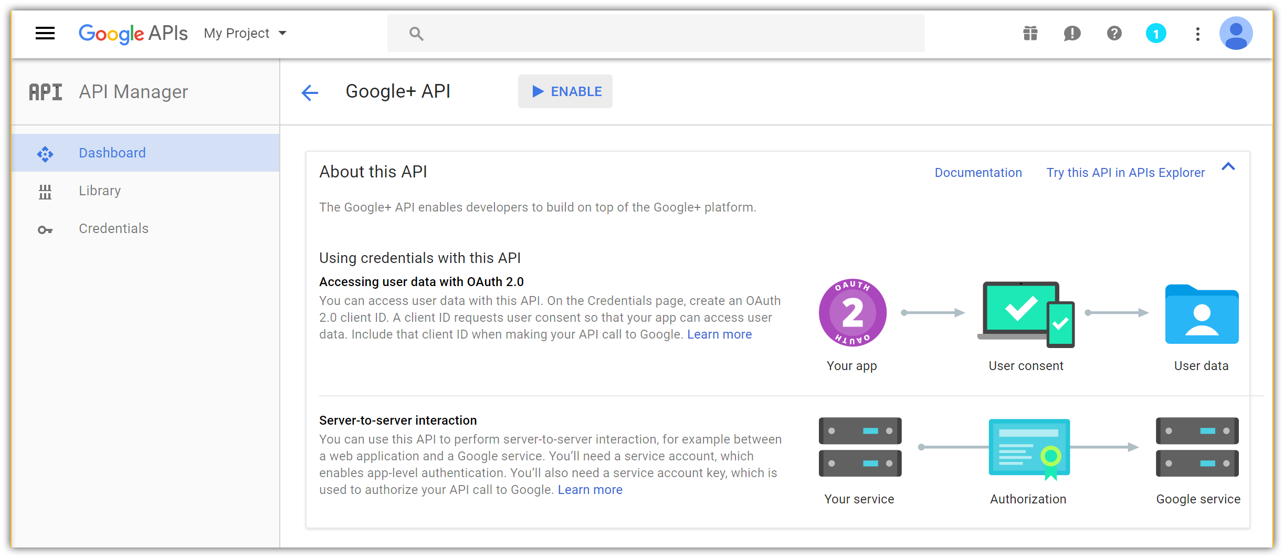Image resolution: width=1284 pixels, height=558 pixels.
Task: Click the Google service server icon
Action: 1197,447
